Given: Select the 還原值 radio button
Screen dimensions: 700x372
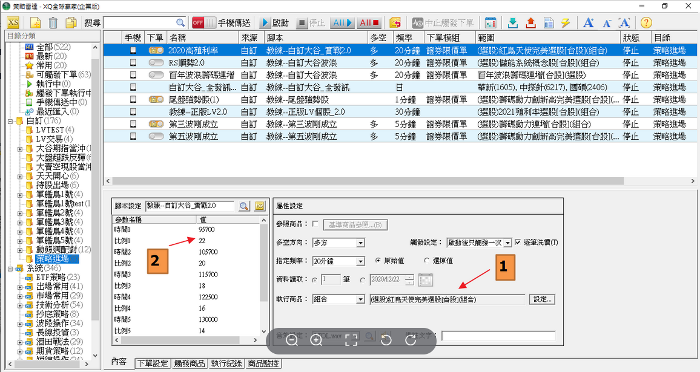Looking at the screenshot, I should coord(427,261).
